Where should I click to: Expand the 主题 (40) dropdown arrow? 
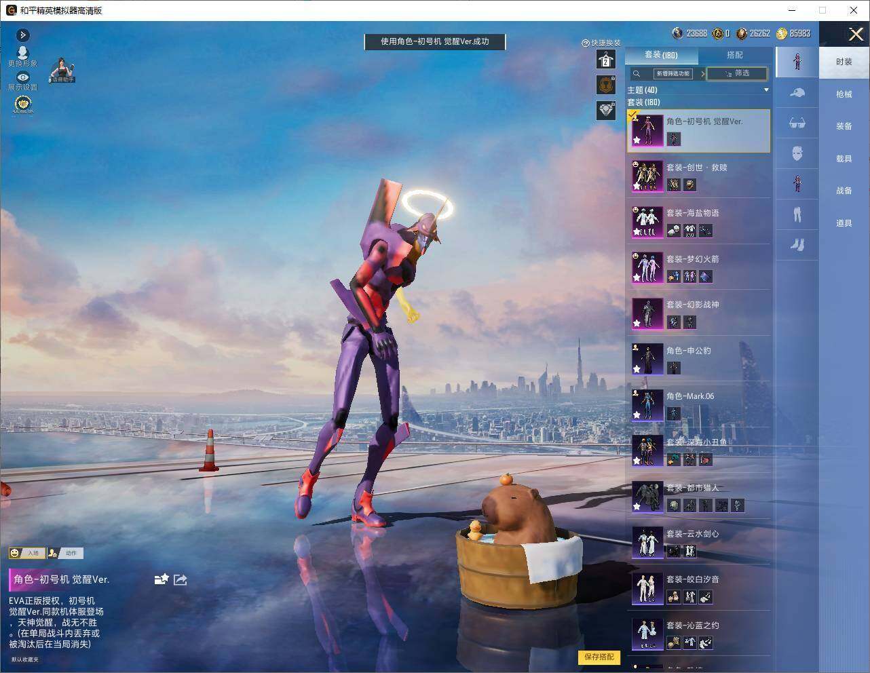pyautogui.click(x=766, y=90)
